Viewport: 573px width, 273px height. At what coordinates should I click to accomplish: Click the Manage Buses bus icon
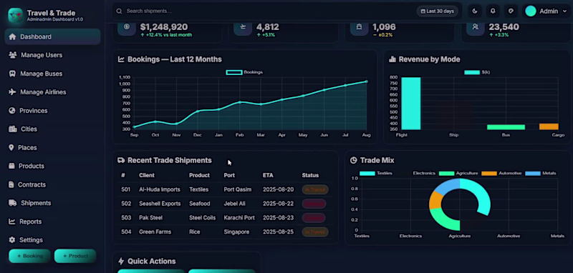(12, 74)
